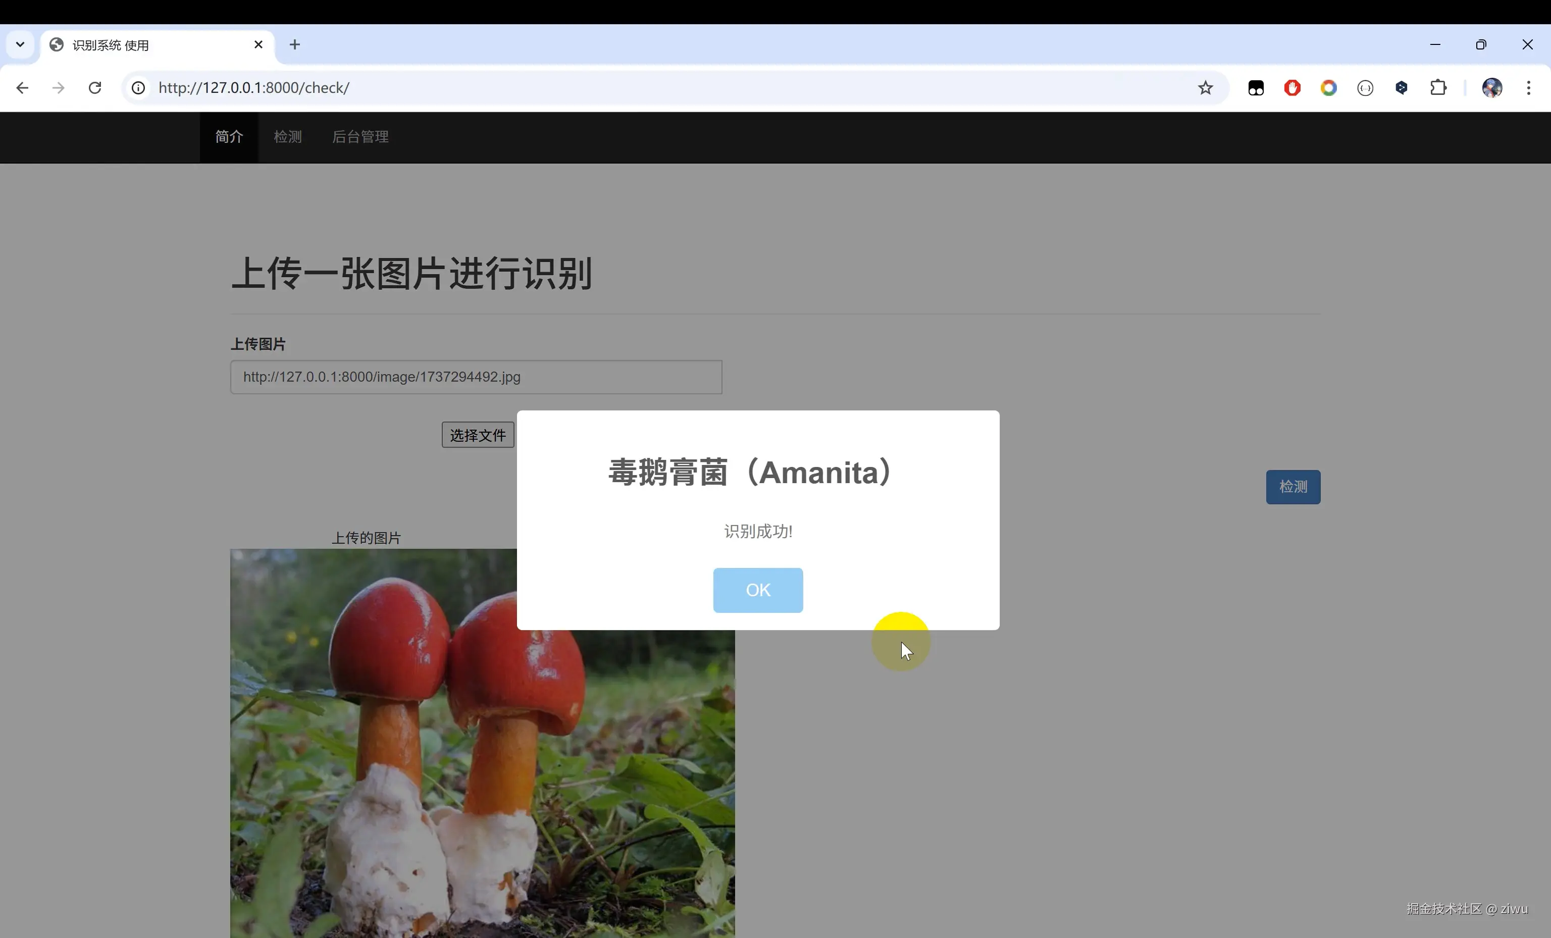The image size is (1551, 938).
Task: Reload the current page
Action: [x=95, y=88]
